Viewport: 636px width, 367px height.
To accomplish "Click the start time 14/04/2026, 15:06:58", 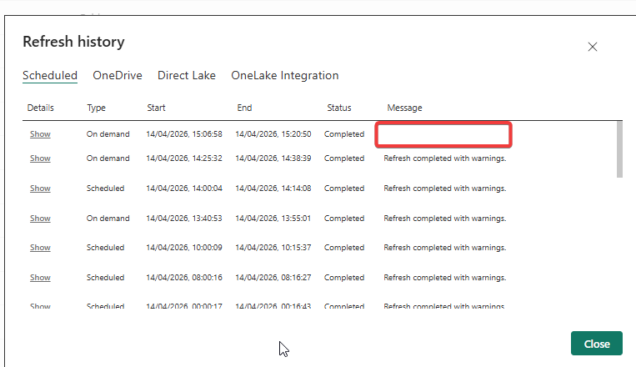I will click(184, 134).
